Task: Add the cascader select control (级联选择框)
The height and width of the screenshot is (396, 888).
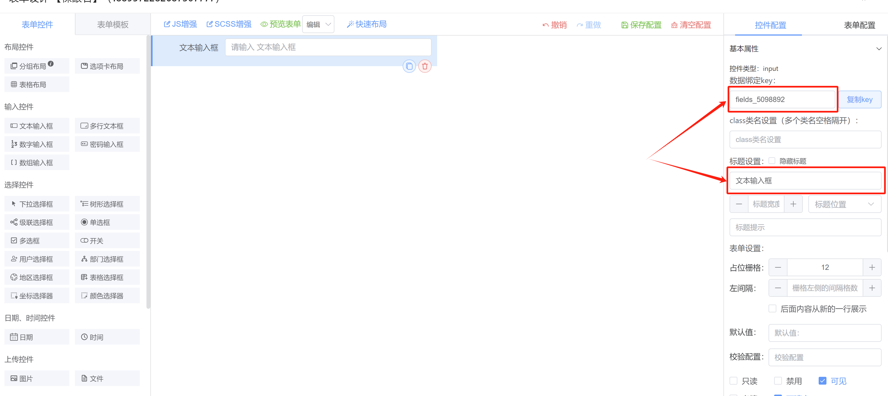Action: (36, 222)
